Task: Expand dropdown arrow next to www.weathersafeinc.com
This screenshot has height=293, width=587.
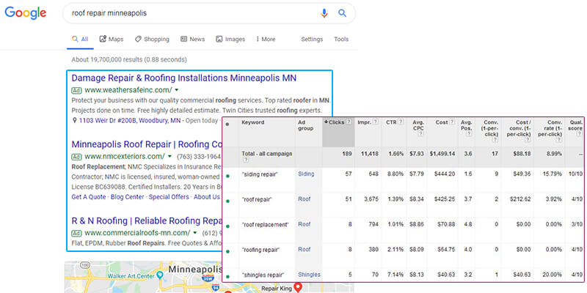Action: tap(176, 90)
